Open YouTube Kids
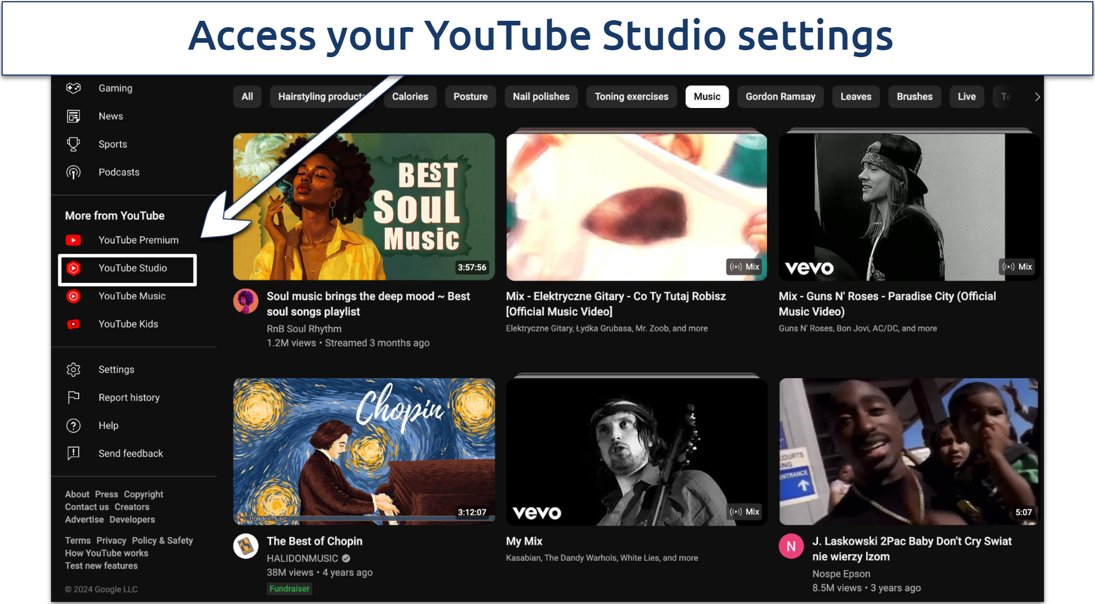1095x604 pixels. (x=128, y=324)
